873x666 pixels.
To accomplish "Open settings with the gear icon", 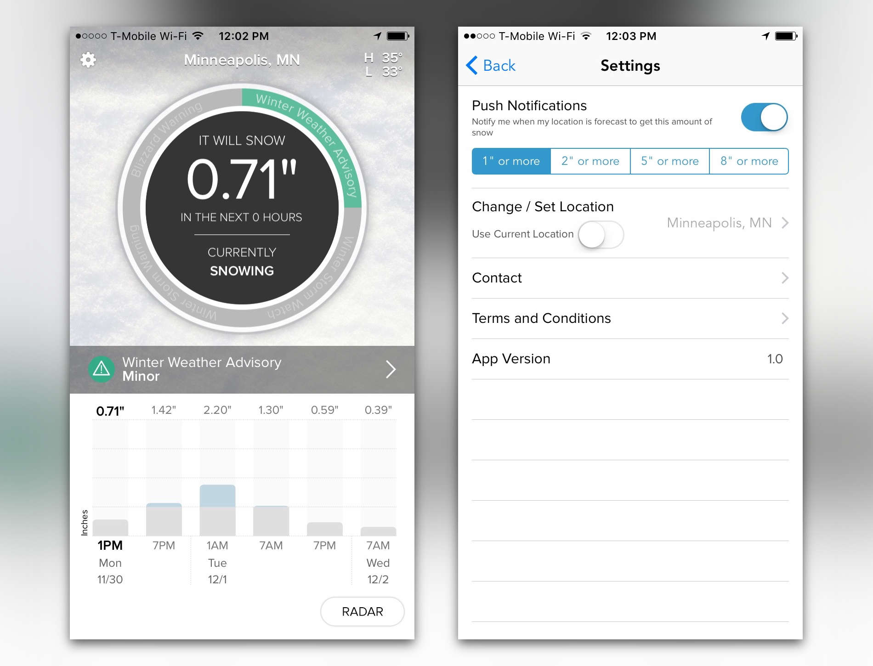I will (x=88, y=60).
